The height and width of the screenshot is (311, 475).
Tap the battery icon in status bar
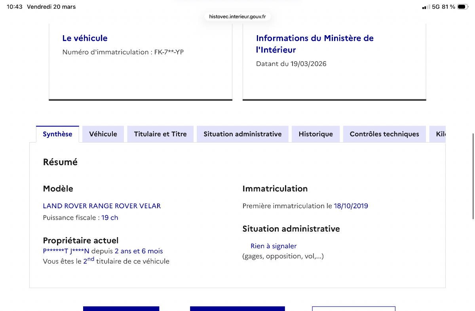462,7
